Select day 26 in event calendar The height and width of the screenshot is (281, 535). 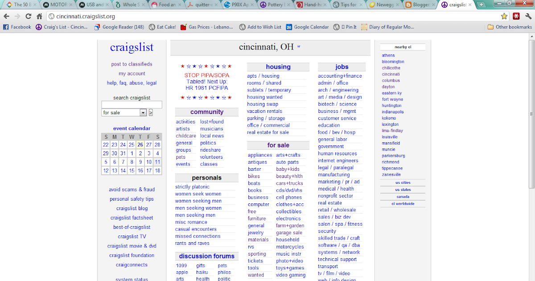click(140, 145)
